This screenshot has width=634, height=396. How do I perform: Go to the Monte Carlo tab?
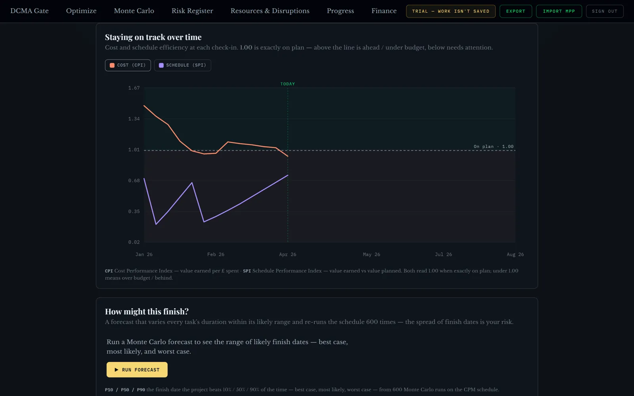[134, 11]
